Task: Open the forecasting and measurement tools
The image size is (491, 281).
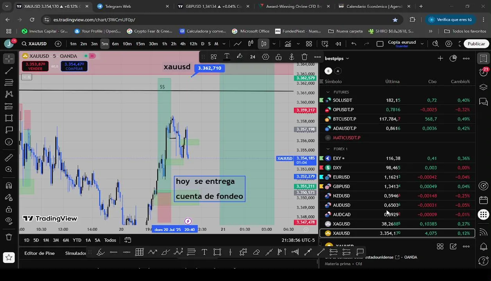Action: pos(9,106)
